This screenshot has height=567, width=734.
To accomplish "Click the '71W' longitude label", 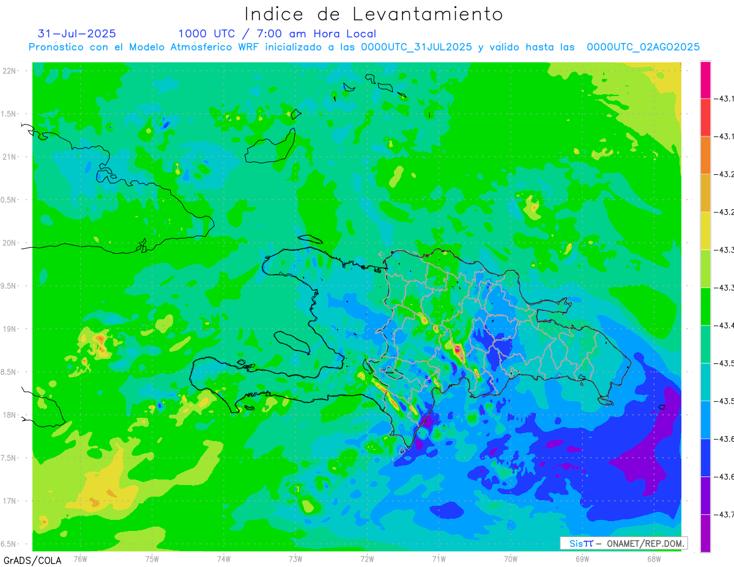I will tap(439, 558).
